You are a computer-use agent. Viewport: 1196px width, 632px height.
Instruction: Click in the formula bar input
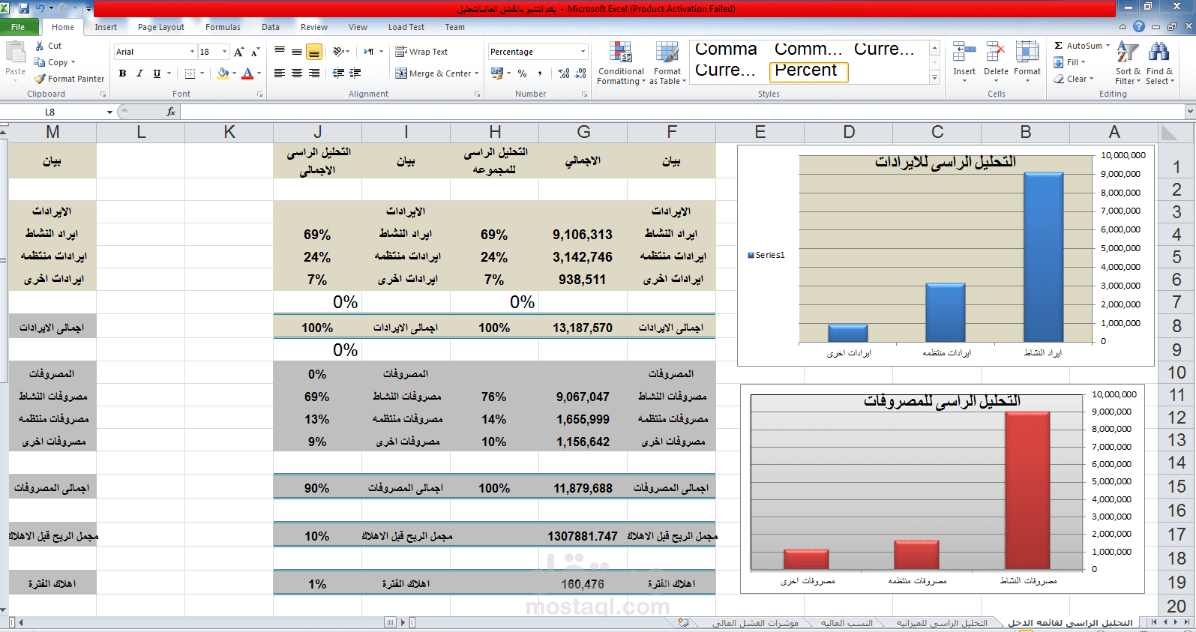[x=682, y=112]
